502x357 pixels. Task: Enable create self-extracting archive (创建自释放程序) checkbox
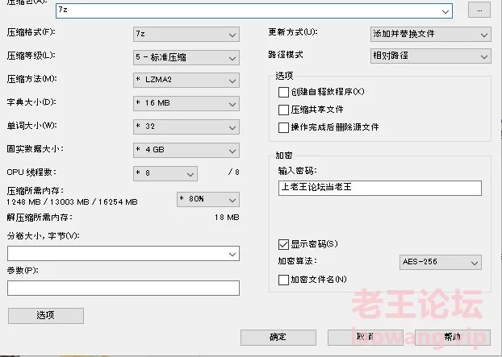coord(283,92)
